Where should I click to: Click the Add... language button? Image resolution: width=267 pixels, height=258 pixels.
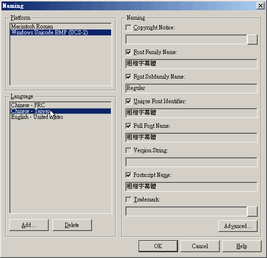29,225
